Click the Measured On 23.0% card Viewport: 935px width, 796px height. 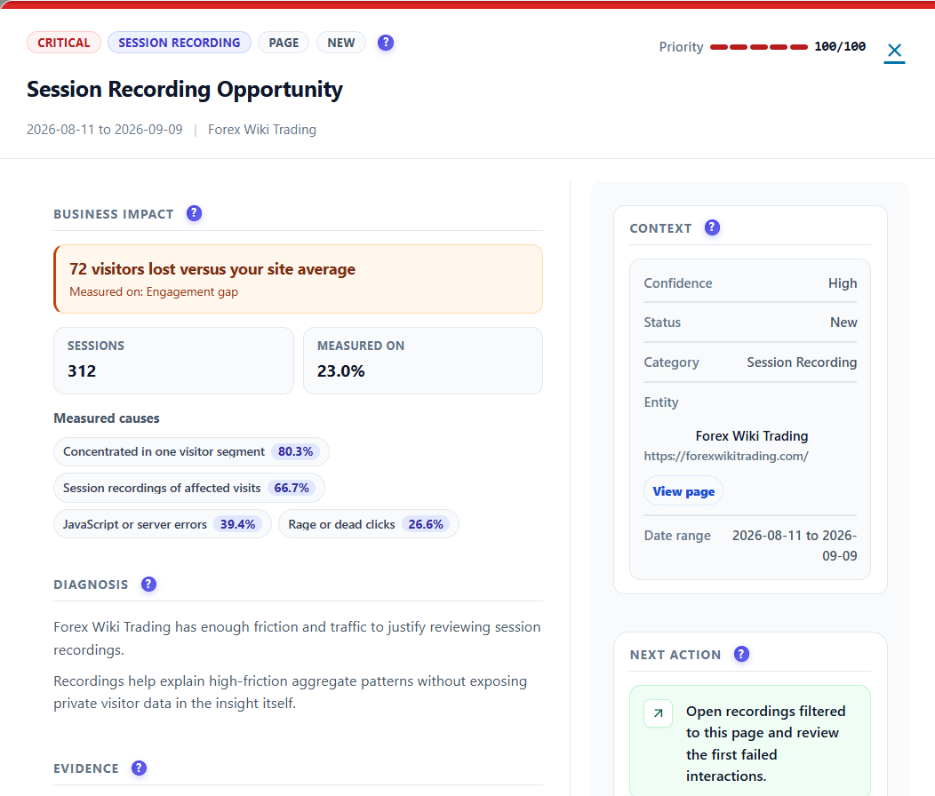point(423,361)
